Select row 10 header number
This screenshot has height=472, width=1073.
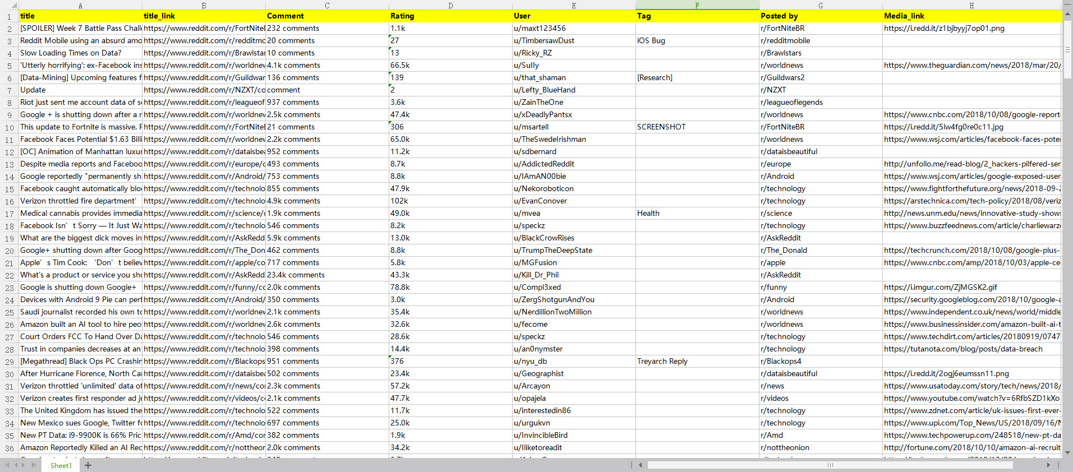point(9,127)
